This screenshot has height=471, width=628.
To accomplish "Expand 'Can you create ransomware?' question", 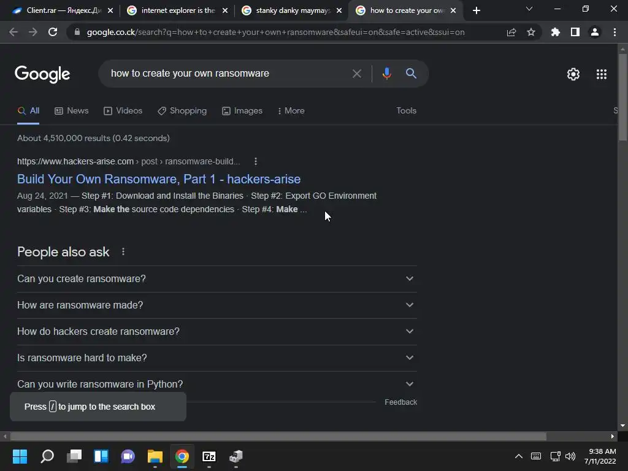I will (216, 279).
